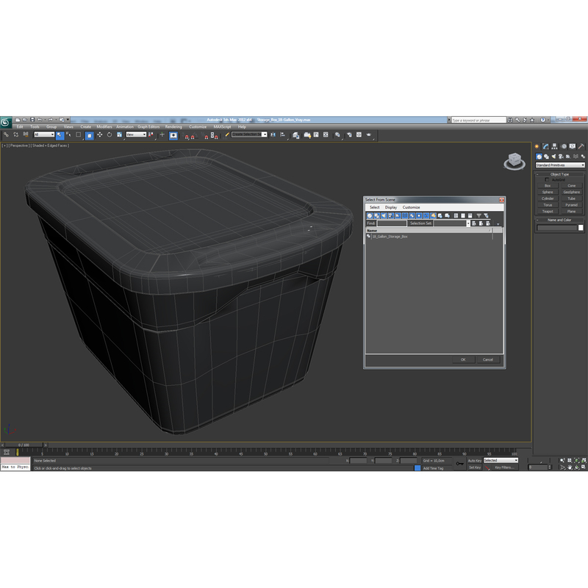Viewport: 588px width, 588px height.
Task: Open the Display menu in Select From Scene
Action: pos(390,207)
